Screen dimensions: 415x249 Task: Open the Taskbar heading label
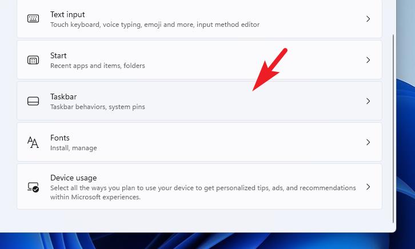tap(63, 97)
